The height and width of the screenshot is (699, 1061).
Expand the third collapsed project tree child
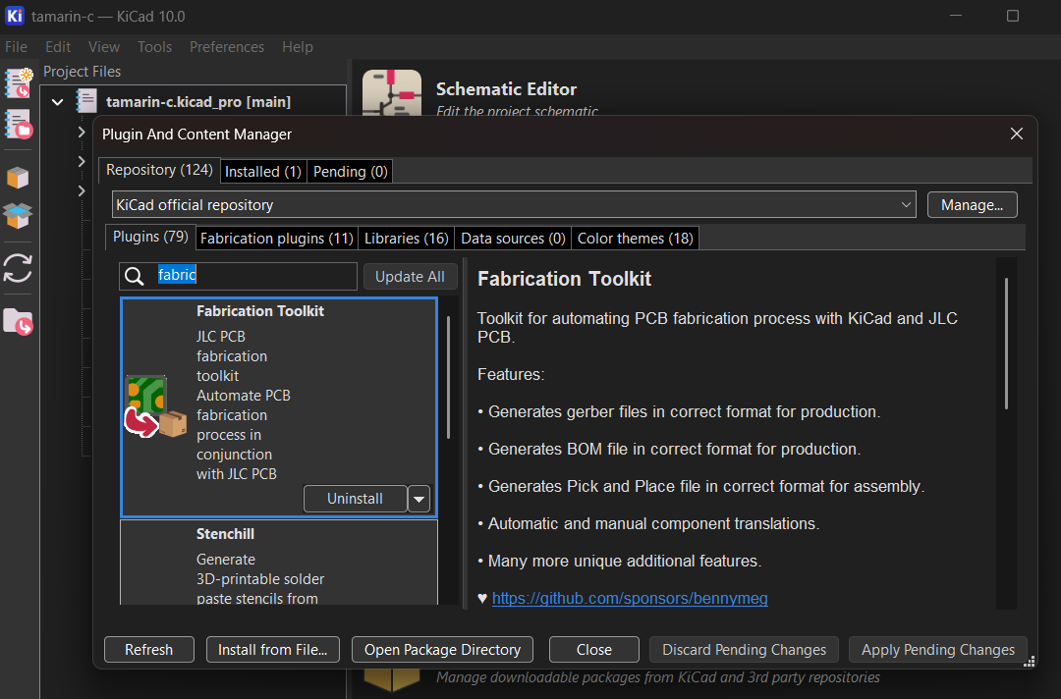tap(82, 191)
